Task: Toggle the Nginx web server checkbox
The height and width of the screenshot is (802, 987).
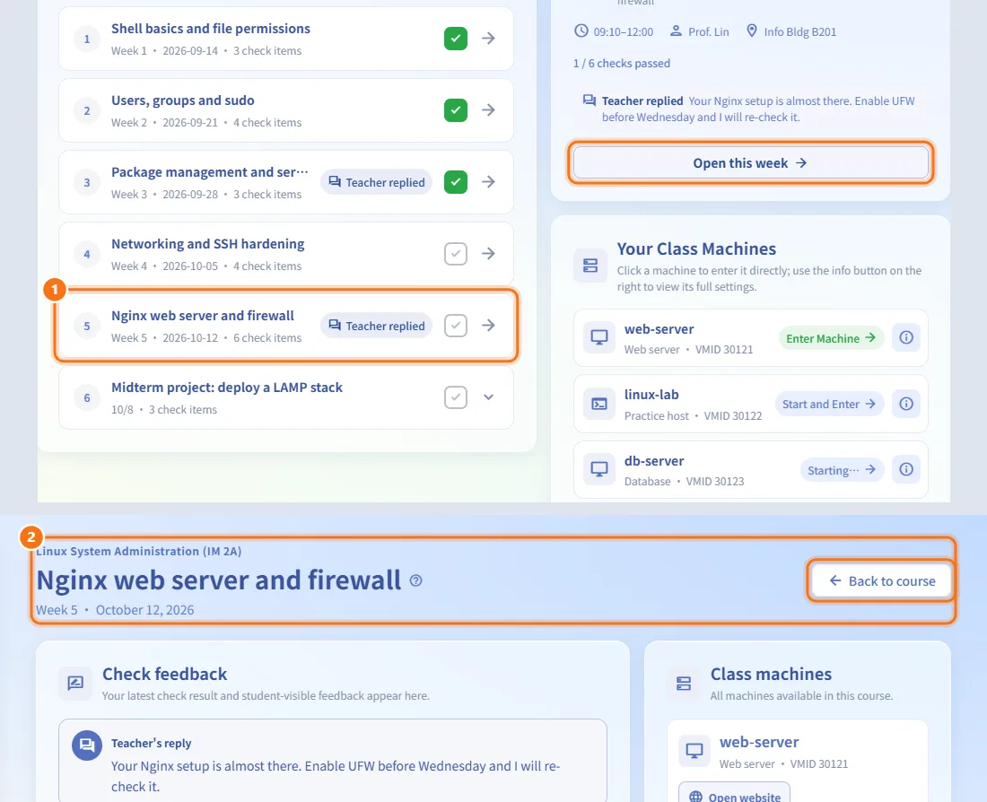Action: point(456,326)
